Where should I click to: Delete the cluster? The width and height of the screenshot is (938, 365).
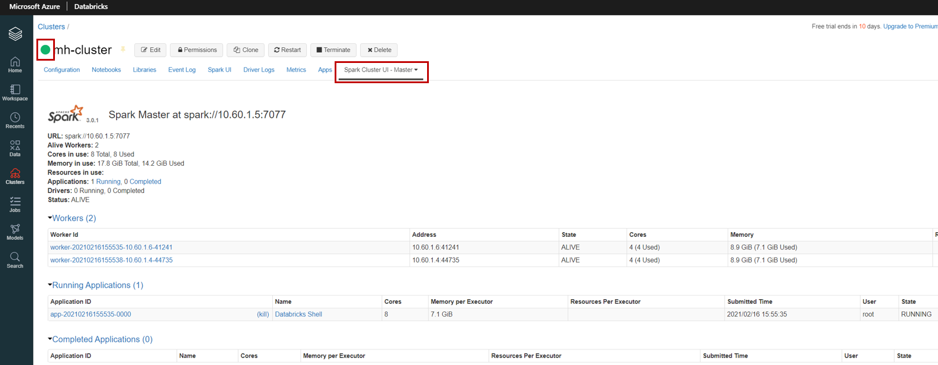click(380, 50)
